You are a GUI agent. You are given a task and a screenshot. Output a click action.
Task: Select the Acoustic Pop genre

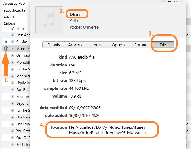(x=14, y=3)
